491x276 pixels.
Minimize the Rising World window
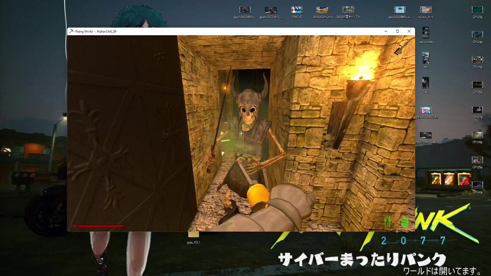[x=386, y=31]
